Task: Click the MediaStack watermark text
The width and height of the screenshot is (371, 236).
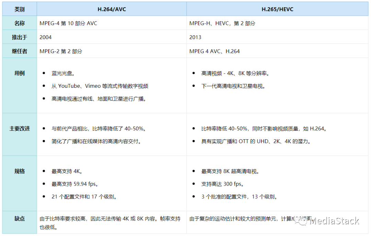Action: 334,221
